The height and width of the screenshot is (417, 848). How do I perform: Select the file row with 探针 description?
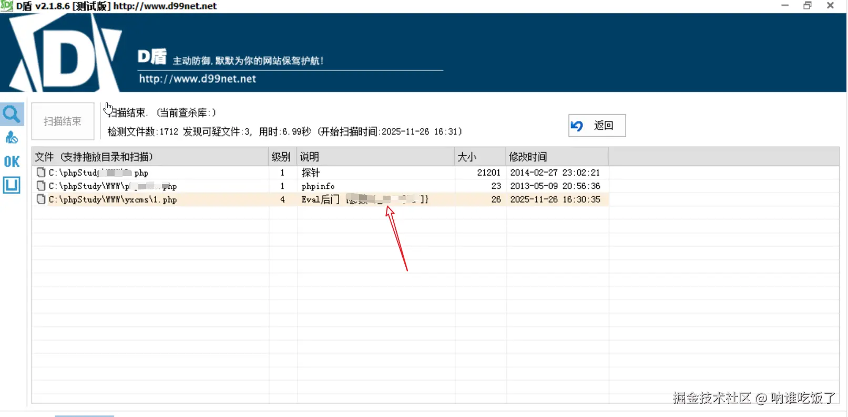pyautogui.click(x=320, y=172)
